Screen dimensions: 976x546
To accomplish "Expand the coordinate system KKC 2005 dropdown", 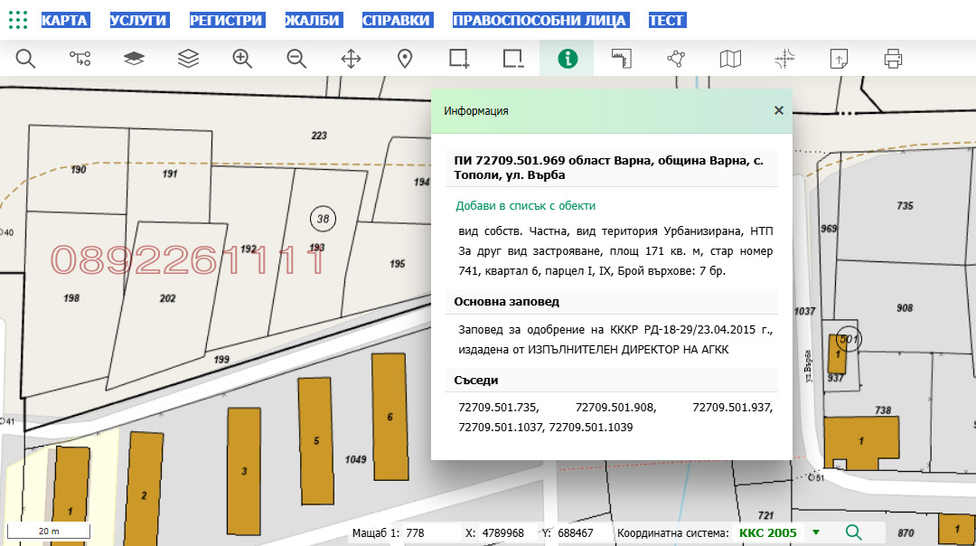I will click(x=816, y=532).
